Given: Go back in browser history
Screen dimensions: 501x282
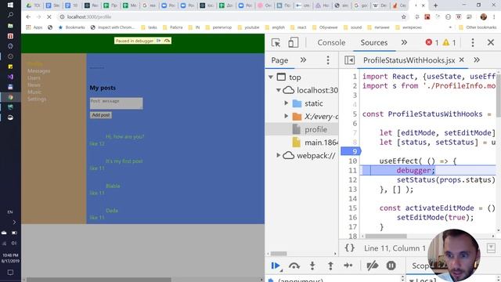Looking at the screenshot, I should click(28, 17).
